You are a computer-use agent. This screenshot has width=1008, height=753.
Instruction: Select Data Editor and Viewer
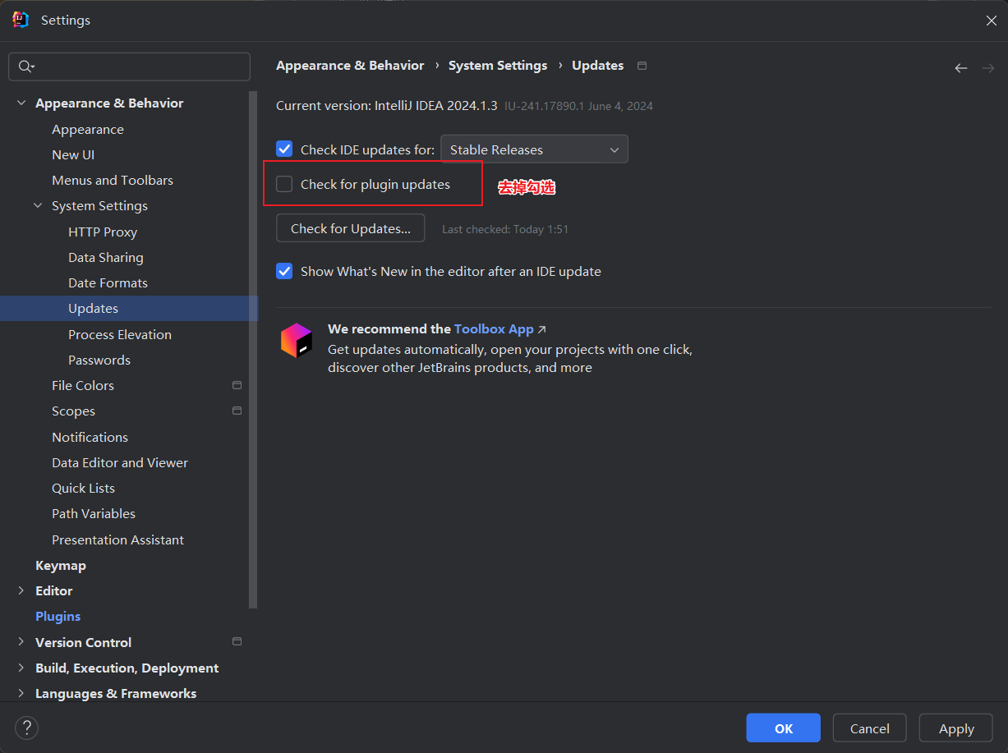coord(120,462)
